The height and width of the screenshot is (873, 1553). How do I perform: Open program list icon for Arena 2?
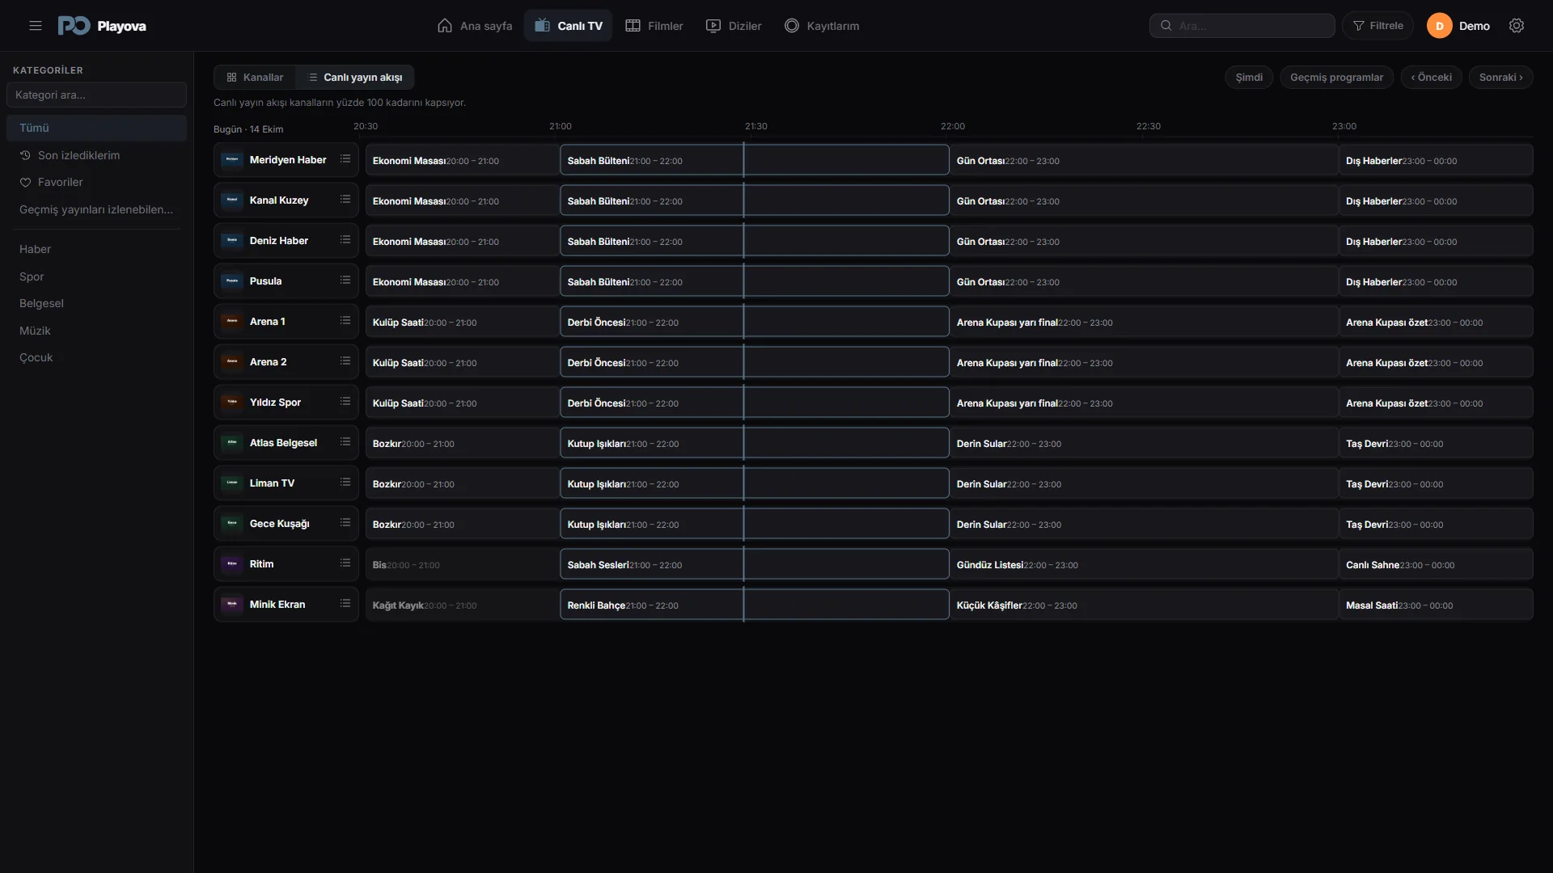(345, 361)
